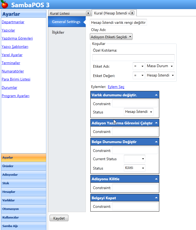The width and height of the screenshot is (196, 230).
Task: Open the Kilitli status dropdown
Action: (134, 168)
